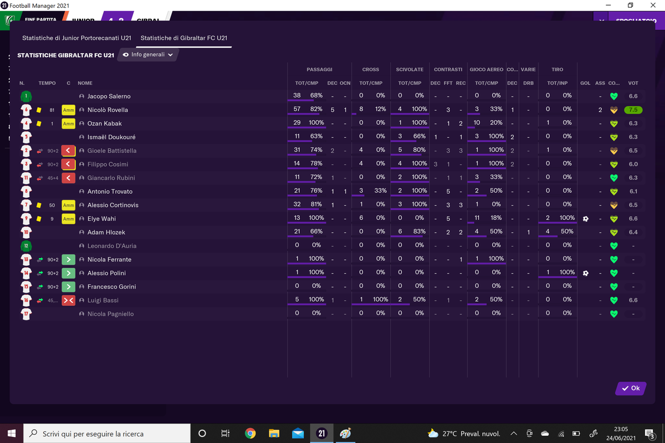Click the green substituted-on badge for Alessio Polini
Image resolution: width=665 pixels, height=443 pixels.
pyautogui.click(x=68, y=273)
